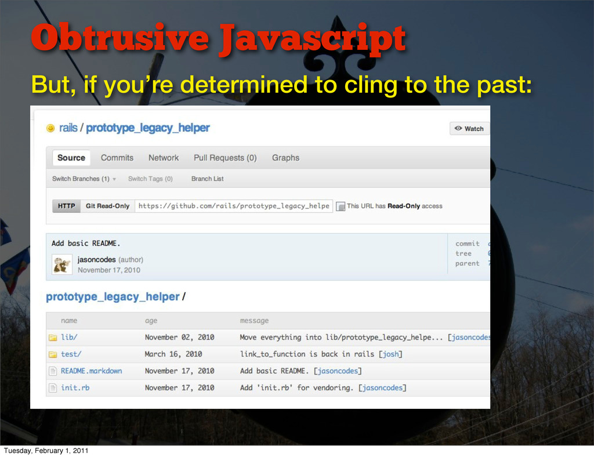Screen dimensions: 594x457
Task: Click the README.markdown file icon
Action: click(x=53, y=371)
